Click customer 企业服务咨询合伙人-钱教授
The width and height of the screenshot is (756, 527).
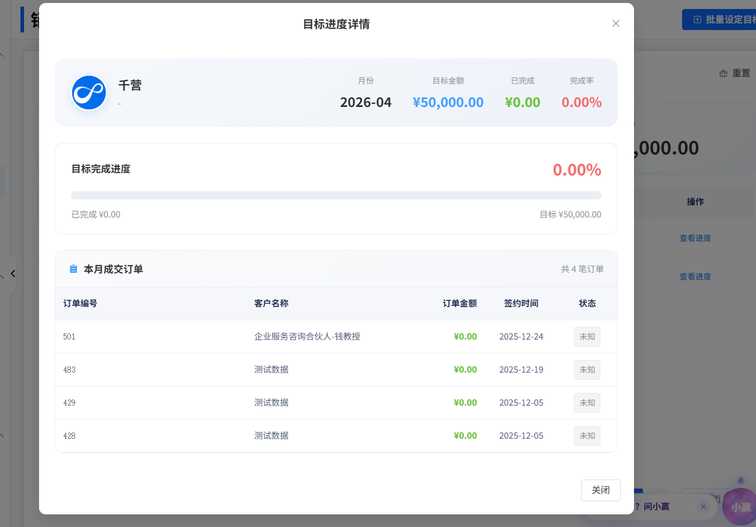point(307,337)
